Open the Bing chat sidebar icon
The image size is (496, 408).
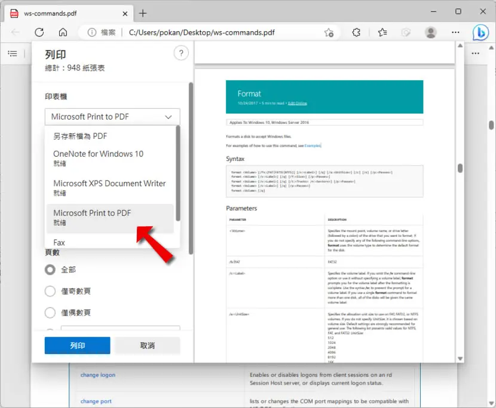480,32
